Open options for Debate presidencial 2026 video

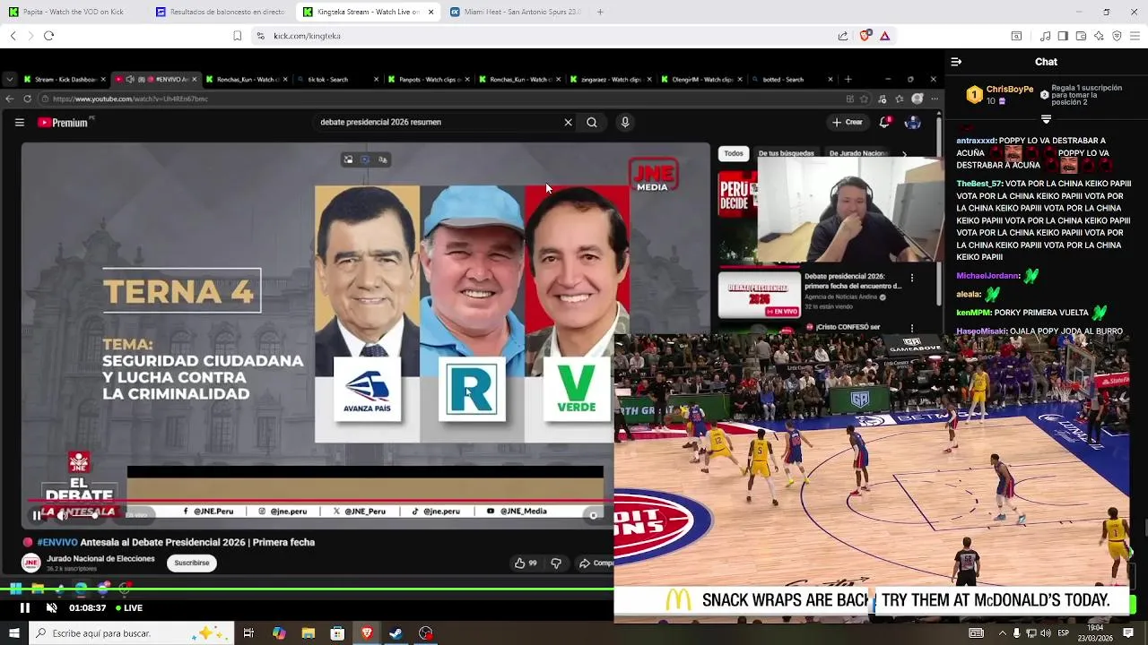tap(912, 279)
